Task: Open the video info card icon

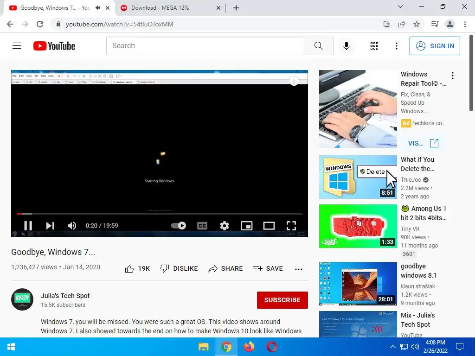Action: 294,81
